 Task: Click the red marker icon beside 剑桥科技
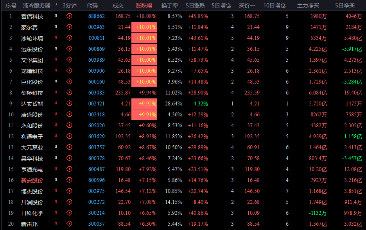[x=56, y=92]
